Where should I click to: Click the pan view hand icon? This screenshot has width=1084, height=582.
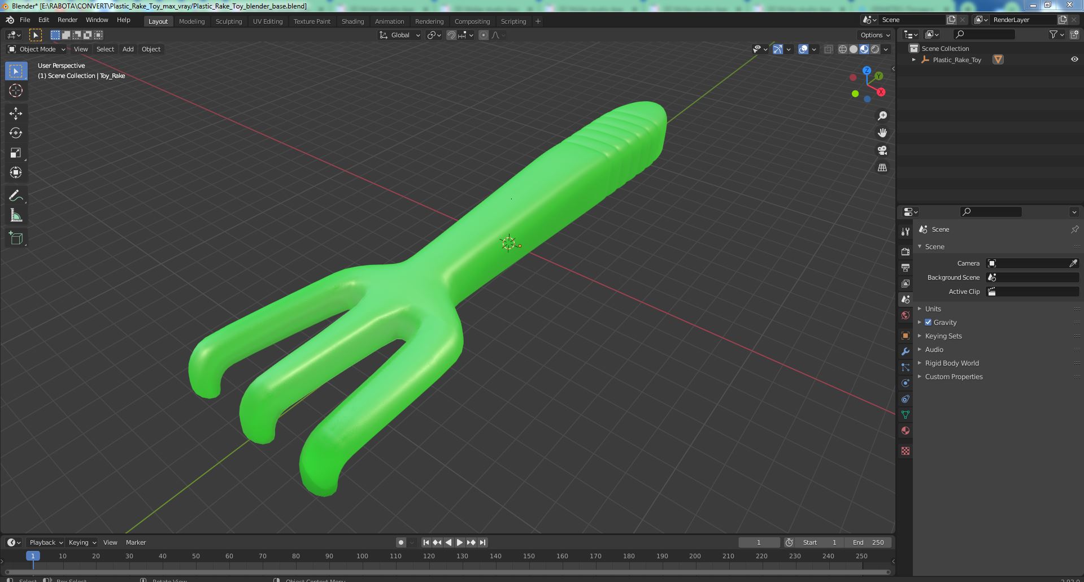(882, 133)
